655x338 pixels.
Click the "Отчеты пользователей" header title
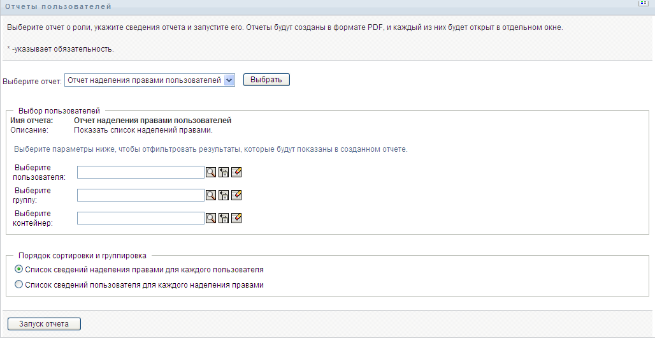pyautogui.click(x=58, y=6)
